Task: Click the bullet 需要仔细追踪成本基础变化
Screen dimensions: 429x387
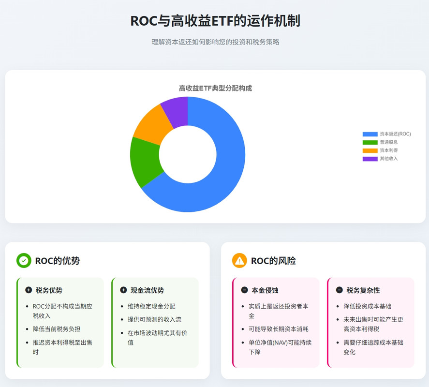Action: point(373,347)
